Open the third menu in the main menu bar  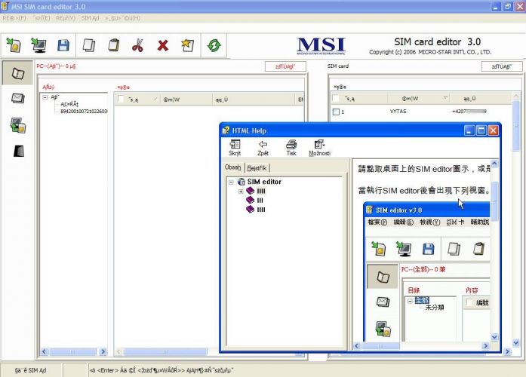click(66, 18)
